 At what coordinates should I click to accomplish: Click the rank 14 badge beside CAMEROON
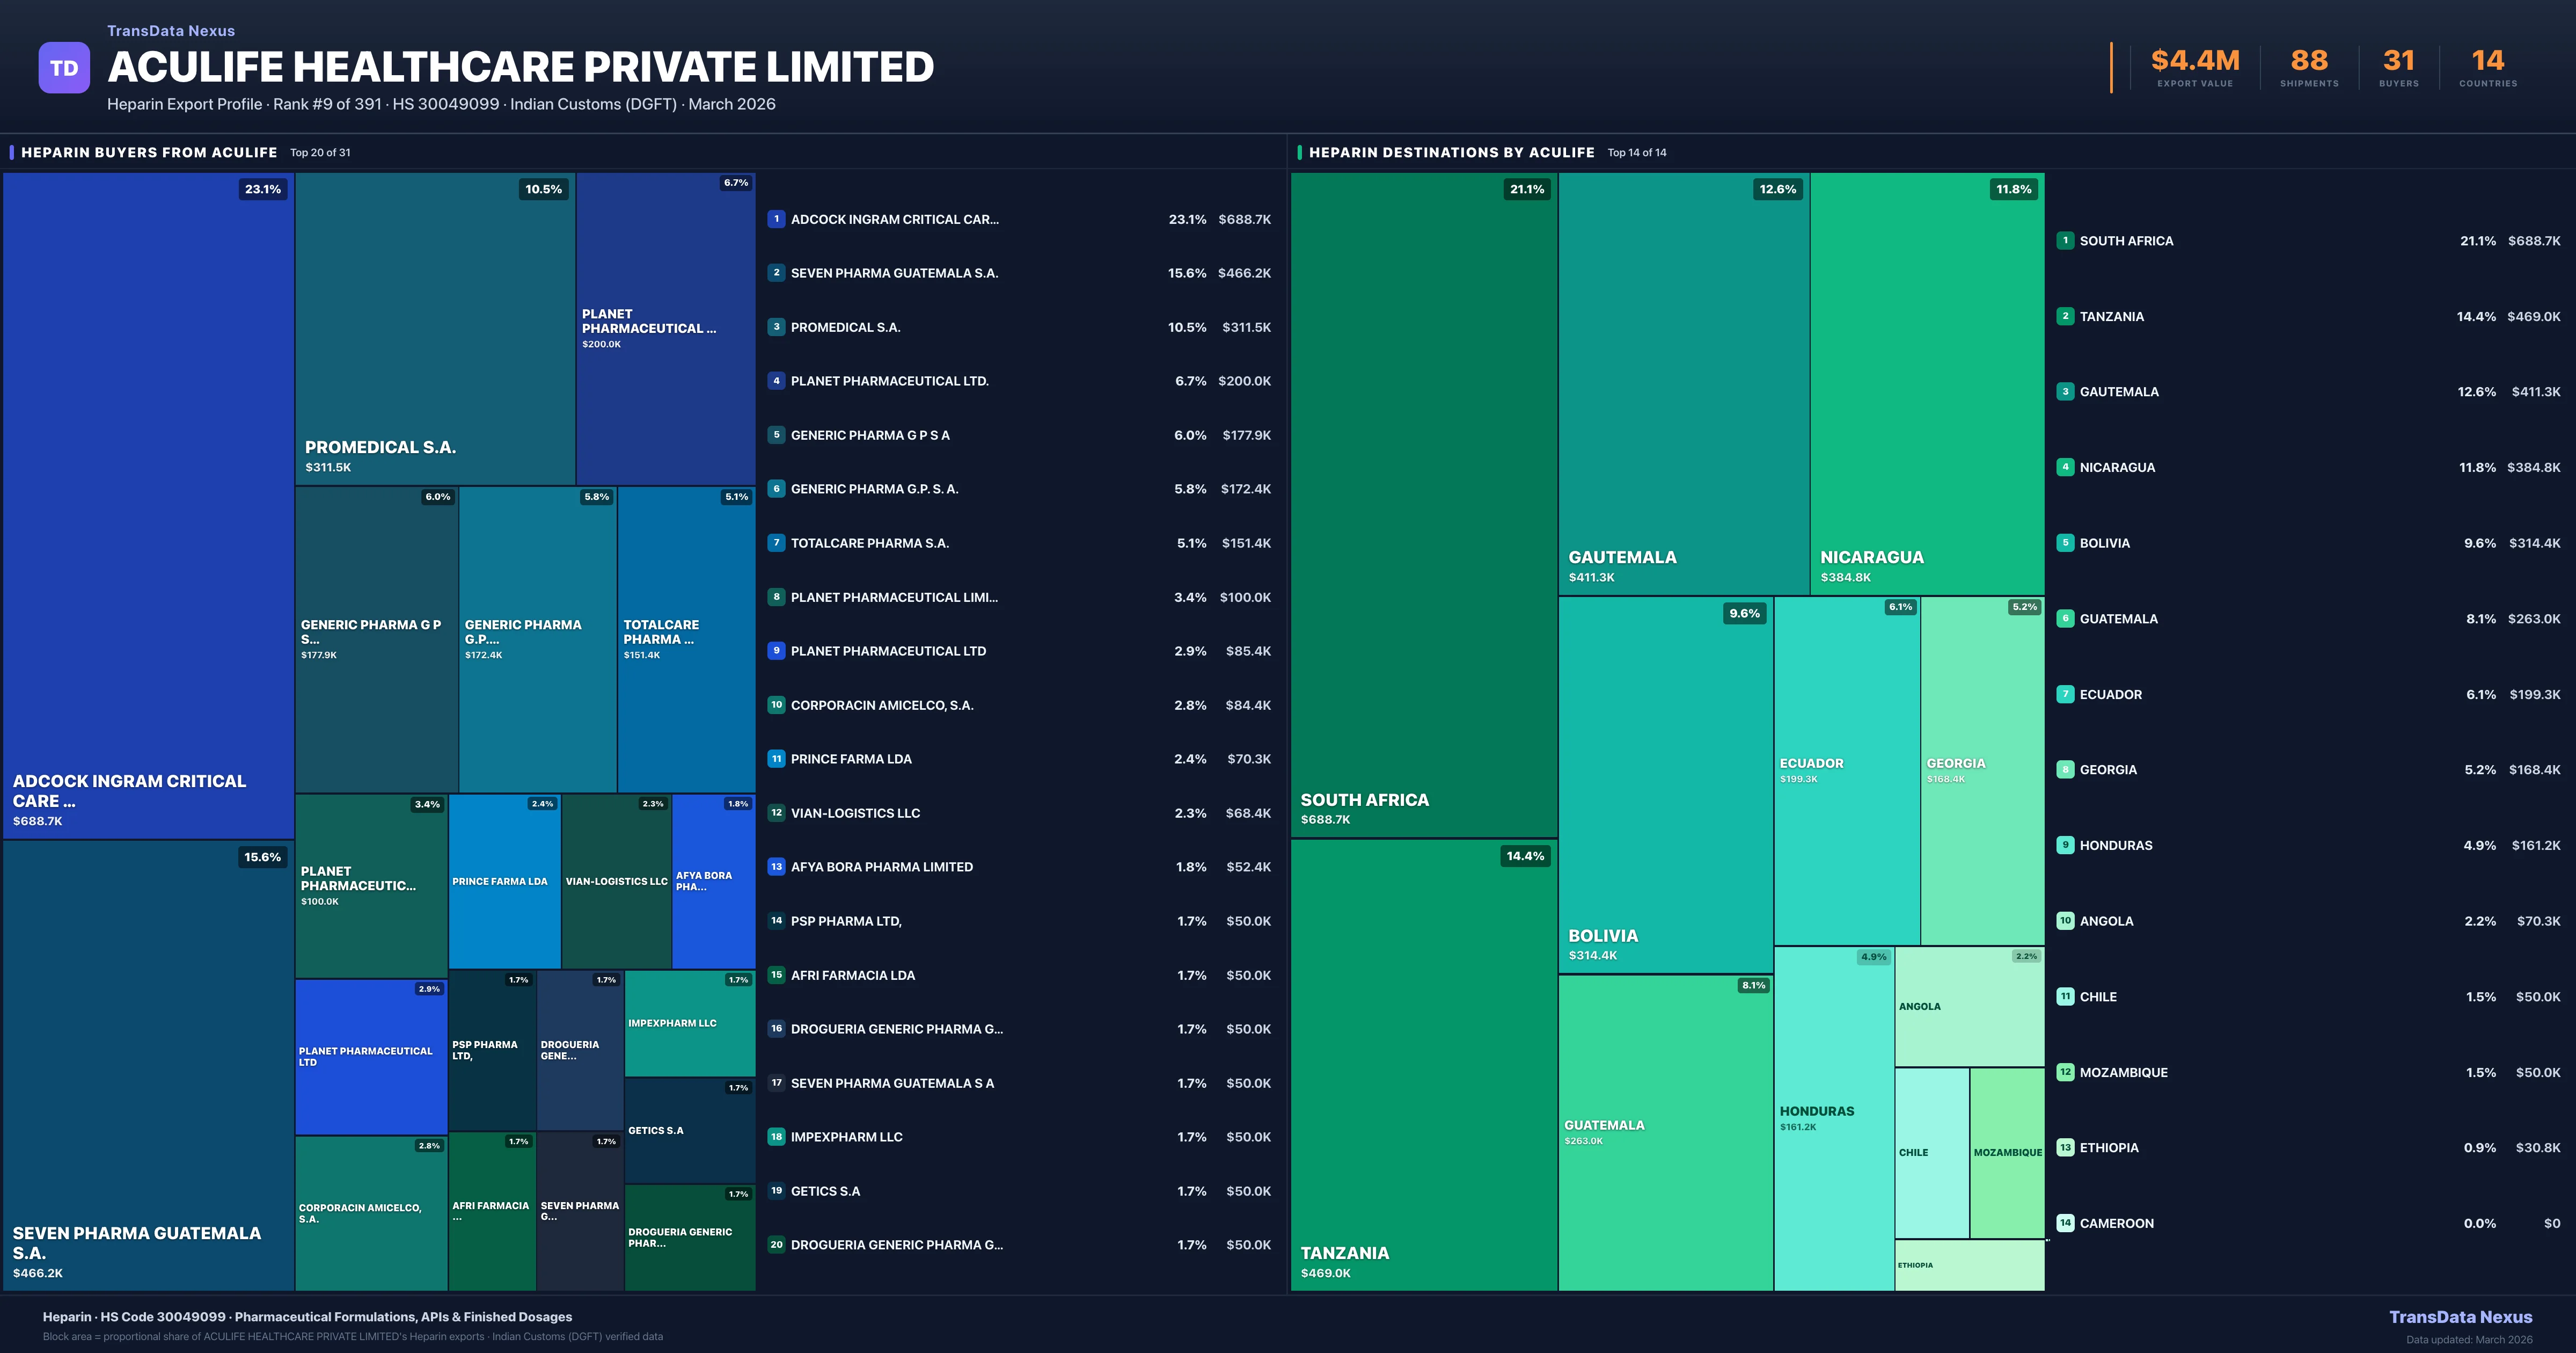2066,1222
